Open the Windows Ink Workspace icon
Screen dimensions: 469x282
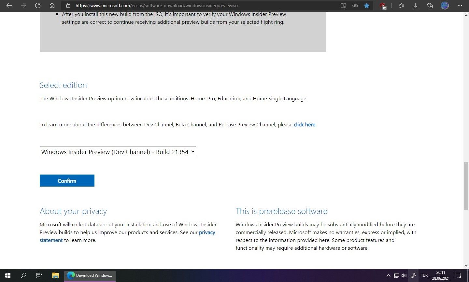[x=413, y=275]
